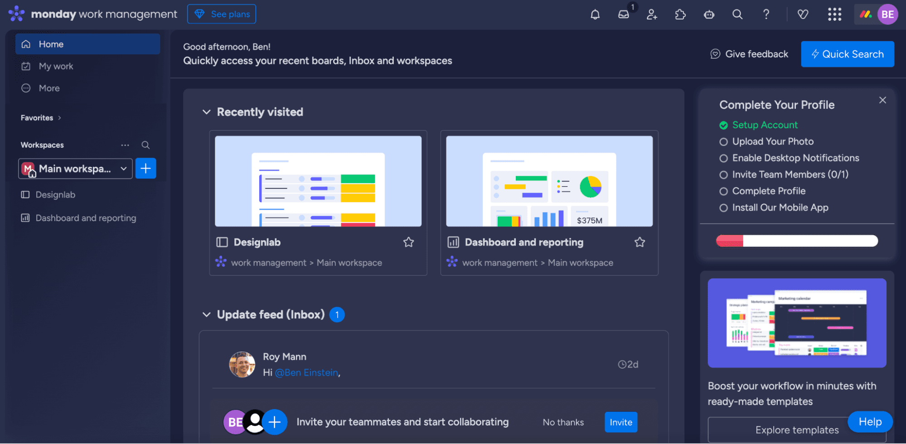Open the Help button
The width and height of the screenshot is (906, 444).
click(x=870, y=422)
